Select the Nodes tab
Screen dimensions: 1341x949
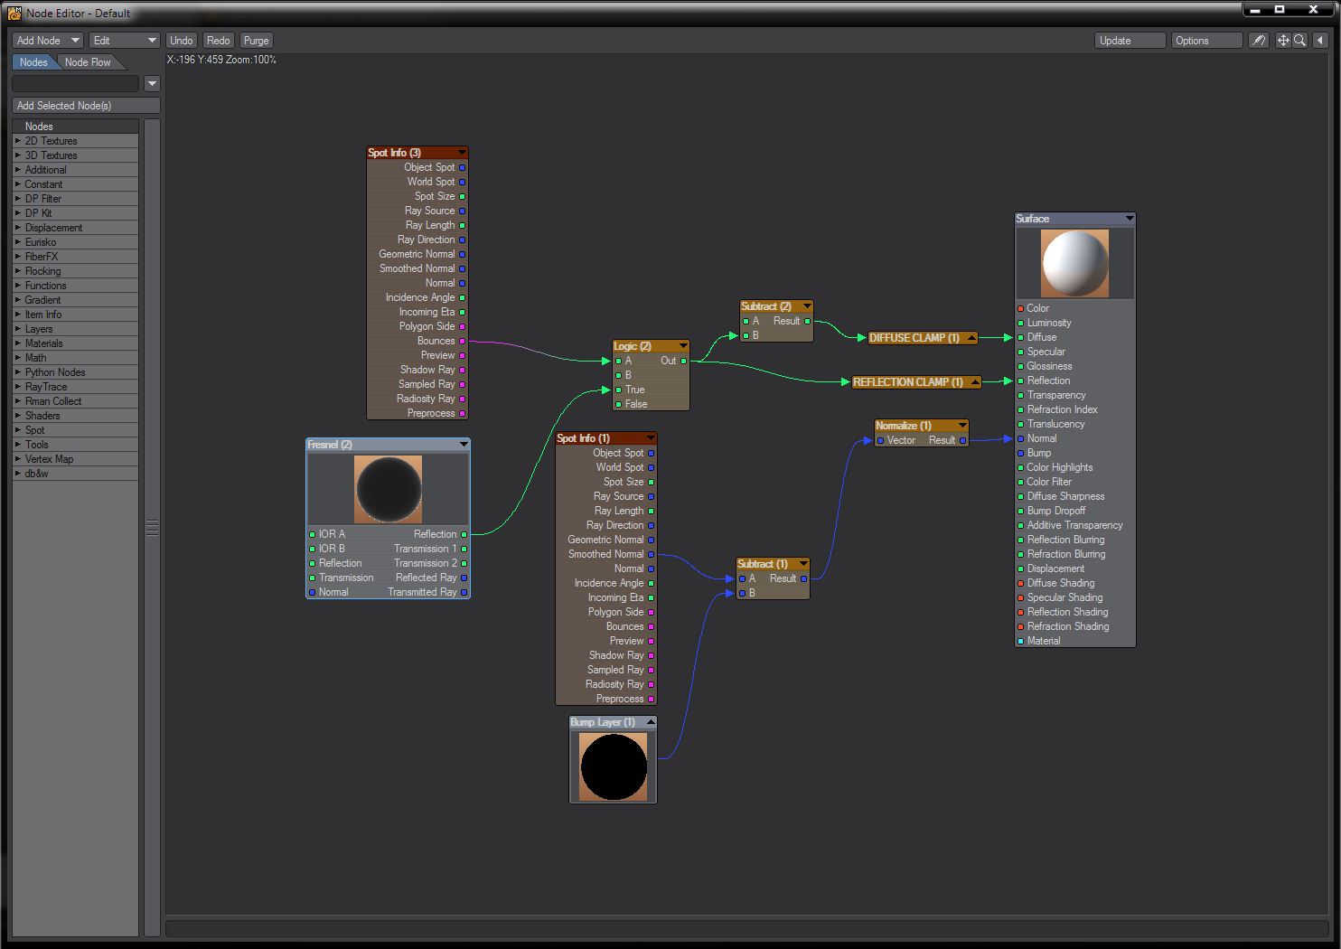point(33,62)
